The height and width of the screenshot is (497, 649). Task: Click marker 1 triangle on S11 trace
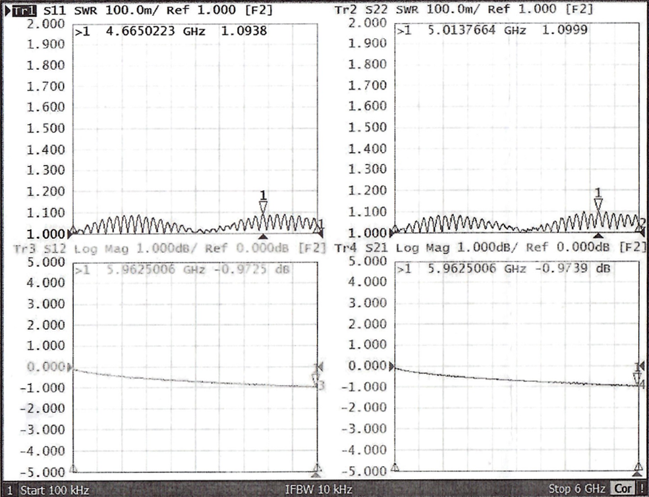(263, 206)
